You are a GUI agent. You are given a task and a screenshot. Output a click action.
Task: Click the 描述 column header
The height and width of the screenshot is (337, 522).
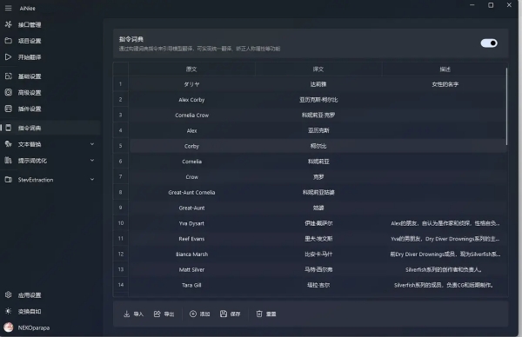pos(445,69)
